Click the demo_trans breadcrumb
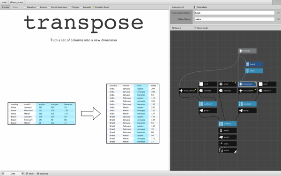The height and width of the screenshot is (176, 281). click(16, 2)
